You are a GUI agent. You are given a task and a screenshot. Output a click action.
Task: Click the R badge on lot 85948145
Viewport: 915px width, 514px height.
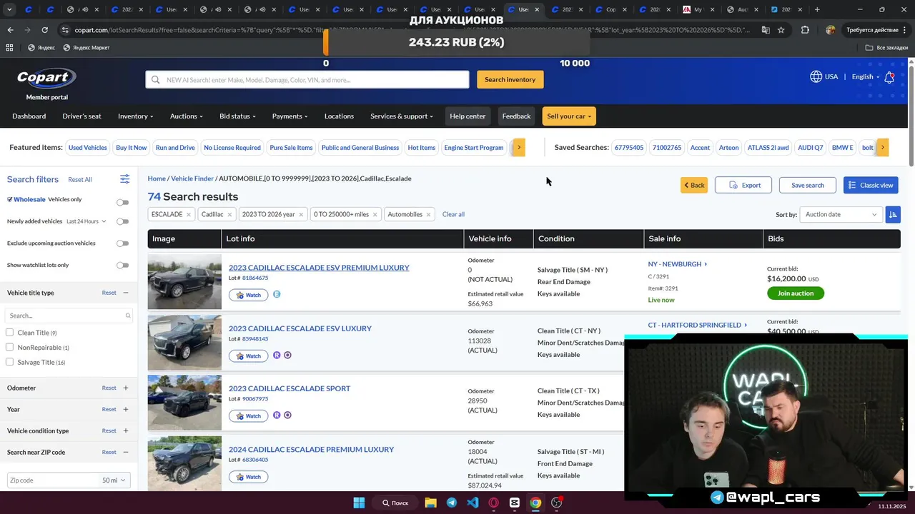point(277,355)
